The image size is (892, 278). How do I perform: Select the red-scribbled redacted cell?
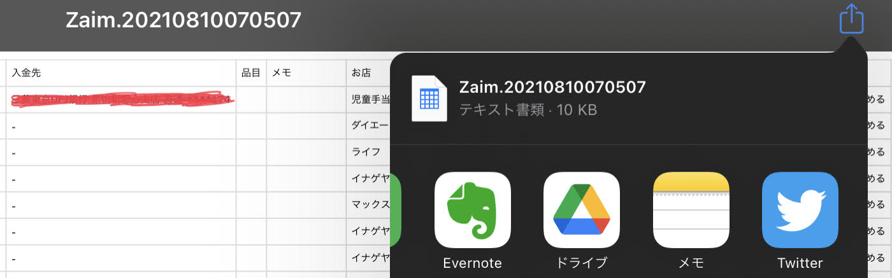pos(121,99)
